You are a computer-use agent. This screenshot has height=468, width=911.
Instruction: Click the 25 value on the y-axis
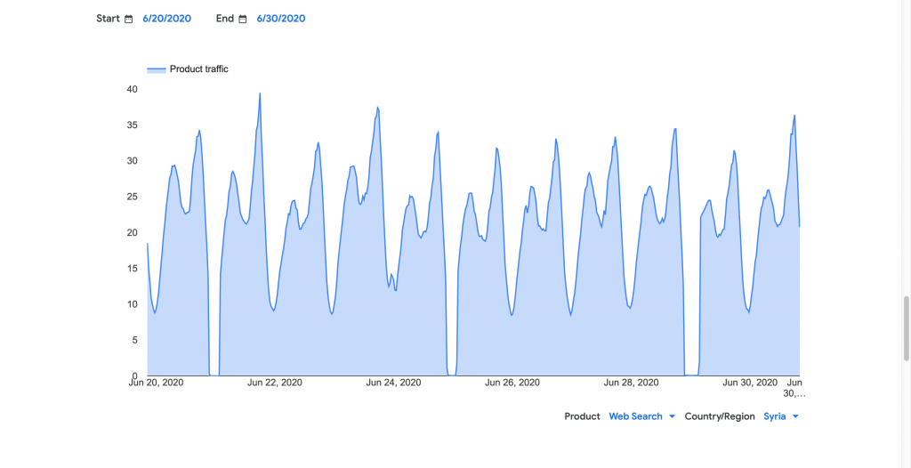tap(133, 197)
